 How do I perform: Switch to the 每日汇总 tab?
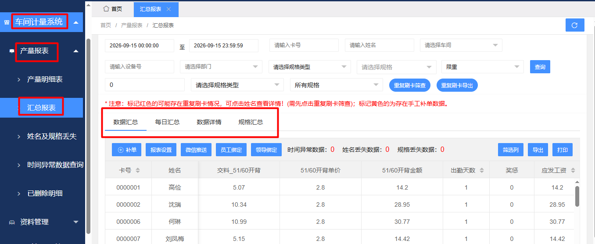tap(167, 122)
